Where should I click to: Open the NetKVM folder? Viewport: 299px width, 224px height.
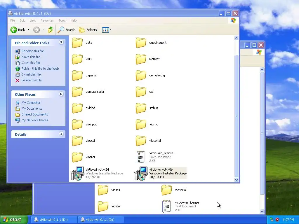148,59
